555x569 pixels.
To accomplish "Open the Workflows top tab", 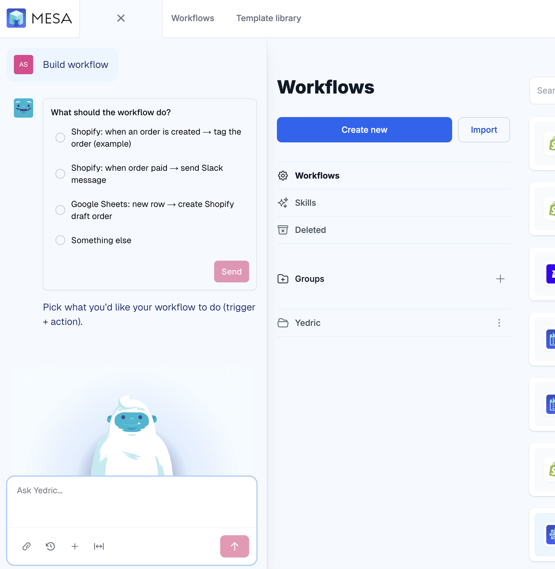I will tap(193, 18).
